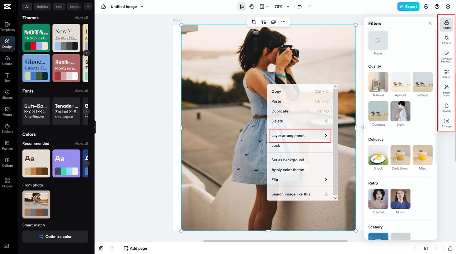The width and height of the screenshot is (456, 254).
Task: Open the Remove background tool
Action: 446,56
